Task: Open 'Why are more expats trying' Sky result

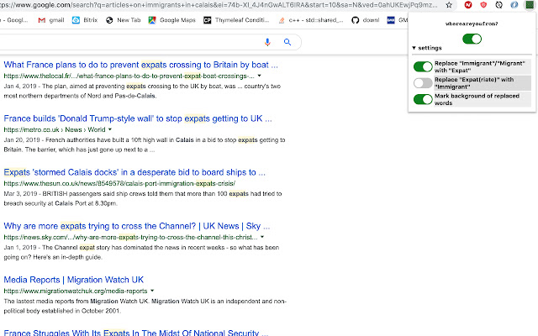Action: (x=136, y=226)
